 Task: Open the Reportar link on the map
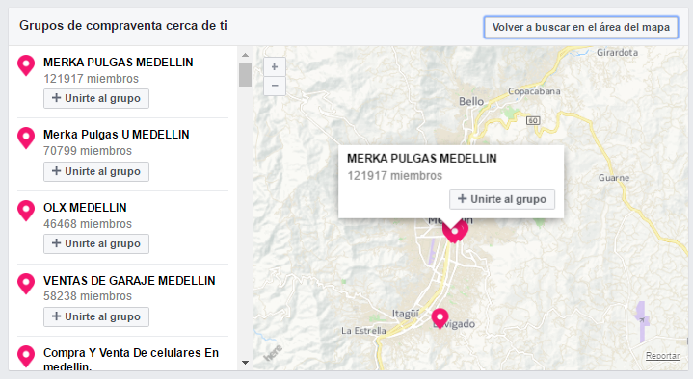(x=662, y=356)
